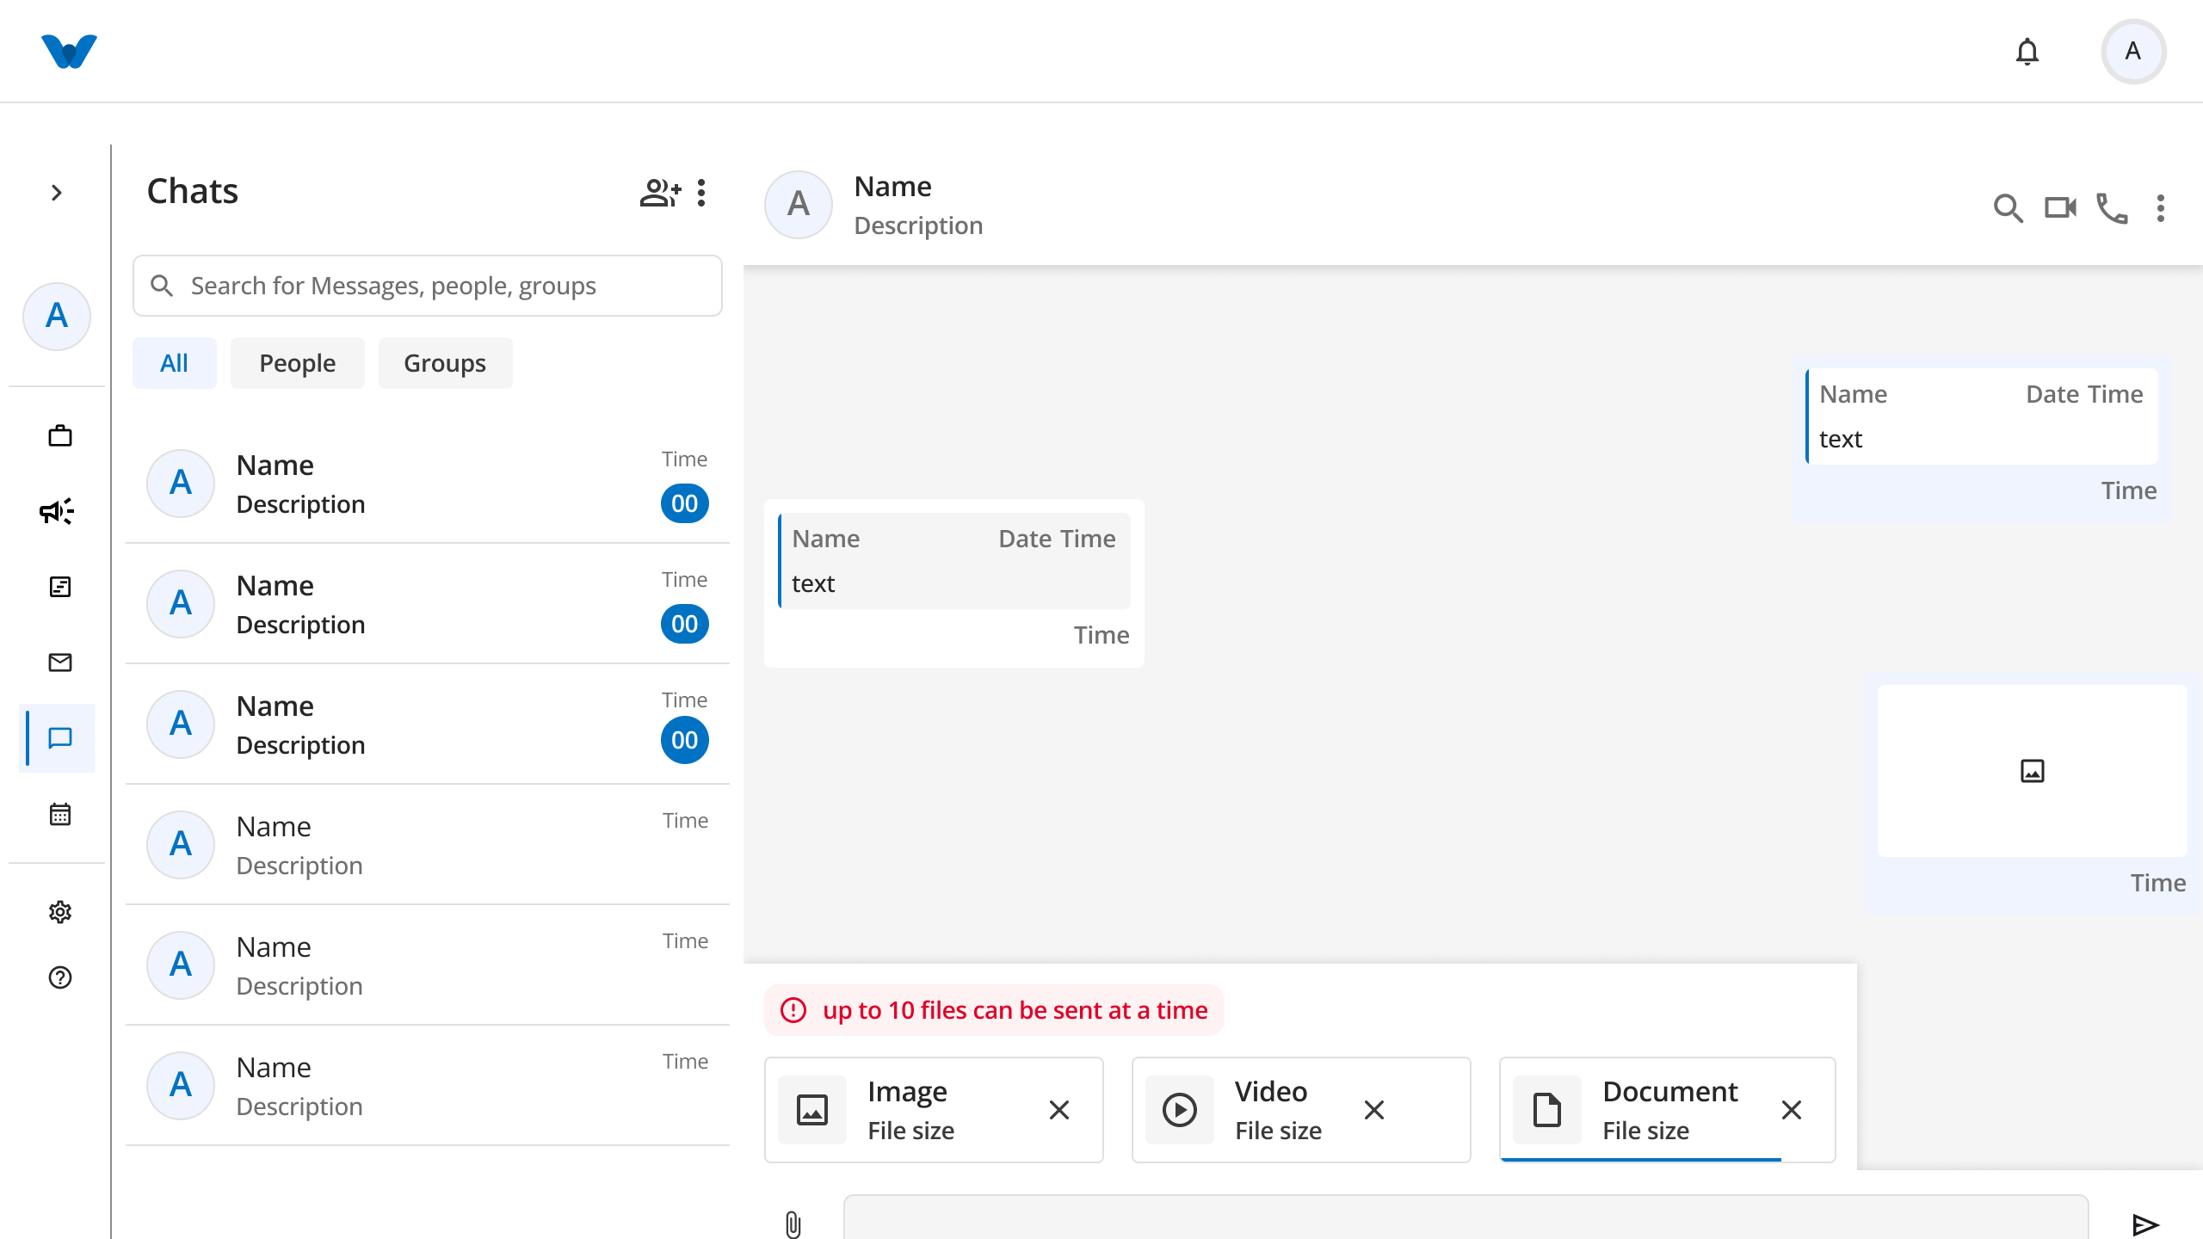Click the red warning circle icon
The width and height of the screenshot is (2203, 1239).
point(793,1010)
